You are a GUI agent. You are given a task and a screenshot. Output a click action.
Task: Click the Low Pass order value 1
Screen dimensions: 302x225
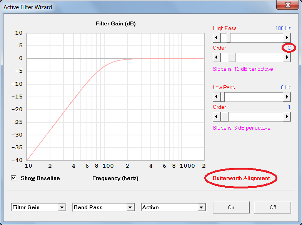coord(289,107)
